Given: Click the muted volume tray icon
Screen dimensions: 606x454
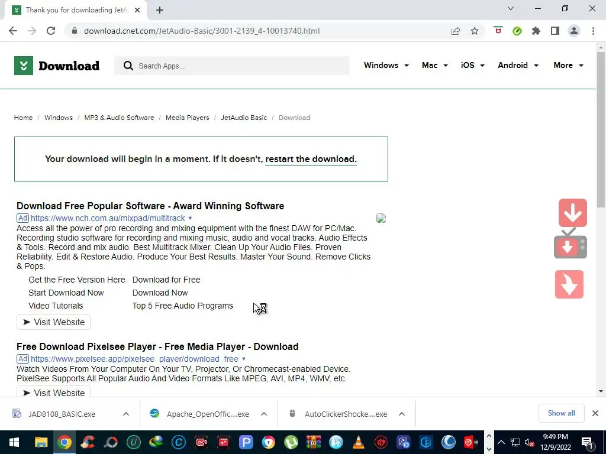Looking at the screenshot, I should [530, 442].
